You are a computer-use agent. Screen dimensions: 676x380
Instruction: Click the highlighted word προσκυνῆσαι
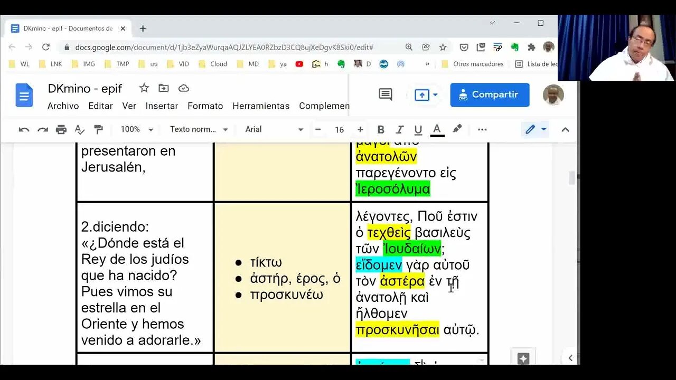coord(397,330)
